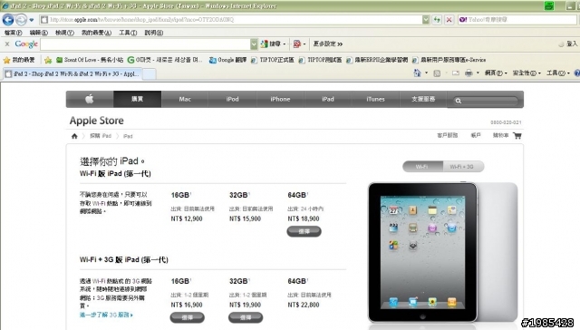The image size is (580, 330).
Task: Click the Apple logo in site navigation
Action: (x=90, y=99)
